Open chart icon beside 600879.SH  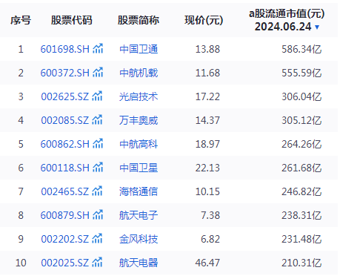pos(98,215)
